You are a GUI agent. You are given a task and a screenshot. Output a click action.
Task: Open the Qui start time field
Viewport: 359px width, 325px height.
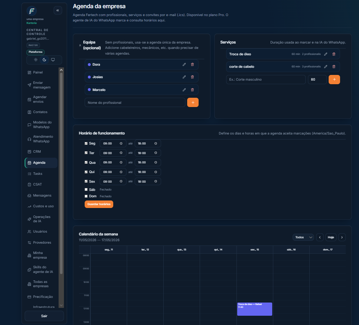(x=113, y=172)
